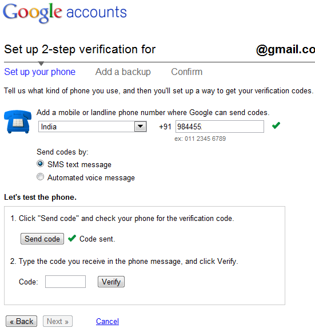Click the Google logo

click(33, 13)
